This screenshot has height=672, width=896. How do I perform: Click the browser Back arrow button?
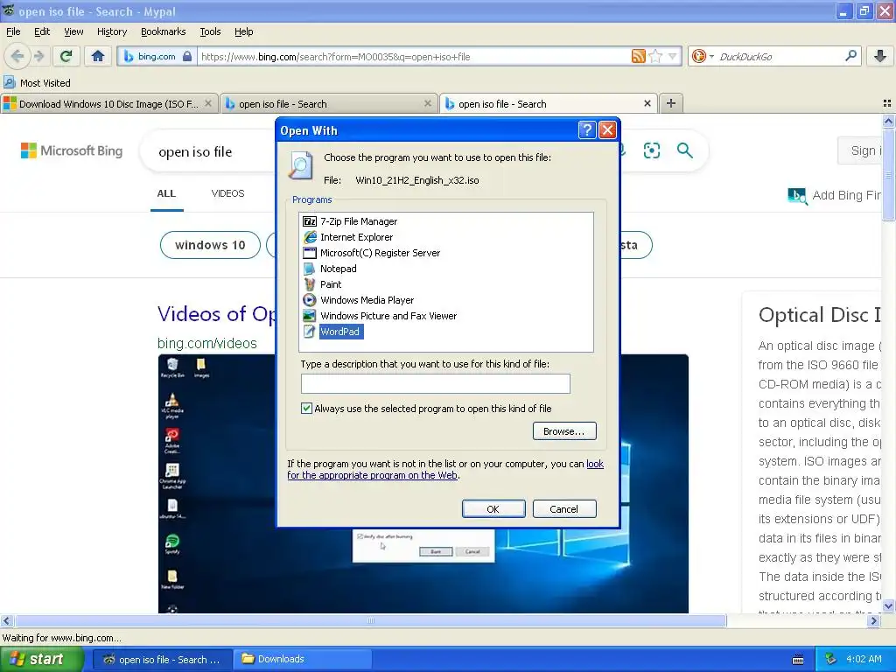[x=17, y=56]
